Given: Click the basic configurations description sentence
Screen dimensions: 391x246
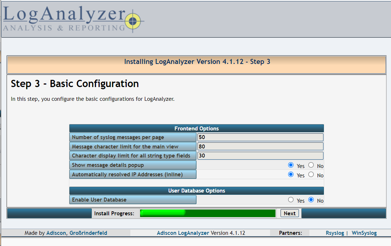Looking at the screenshot, I should (92, 99).
